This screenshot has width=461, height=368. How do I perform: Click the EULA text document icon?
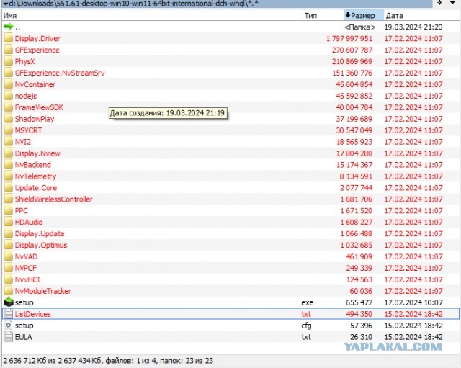[9, 336]
